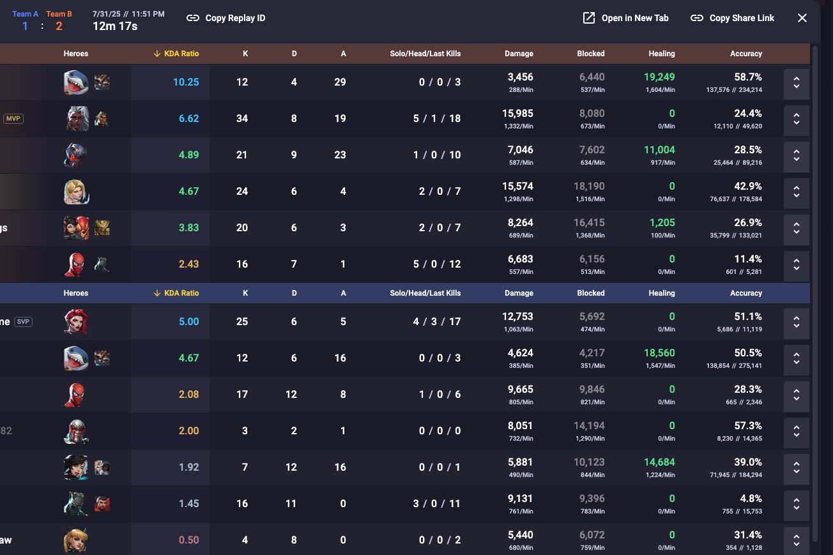Click the 7/31/25 // 11:51 PM timestamp
Viewport: 833px width, 555px height.
[x=128, y=13]
